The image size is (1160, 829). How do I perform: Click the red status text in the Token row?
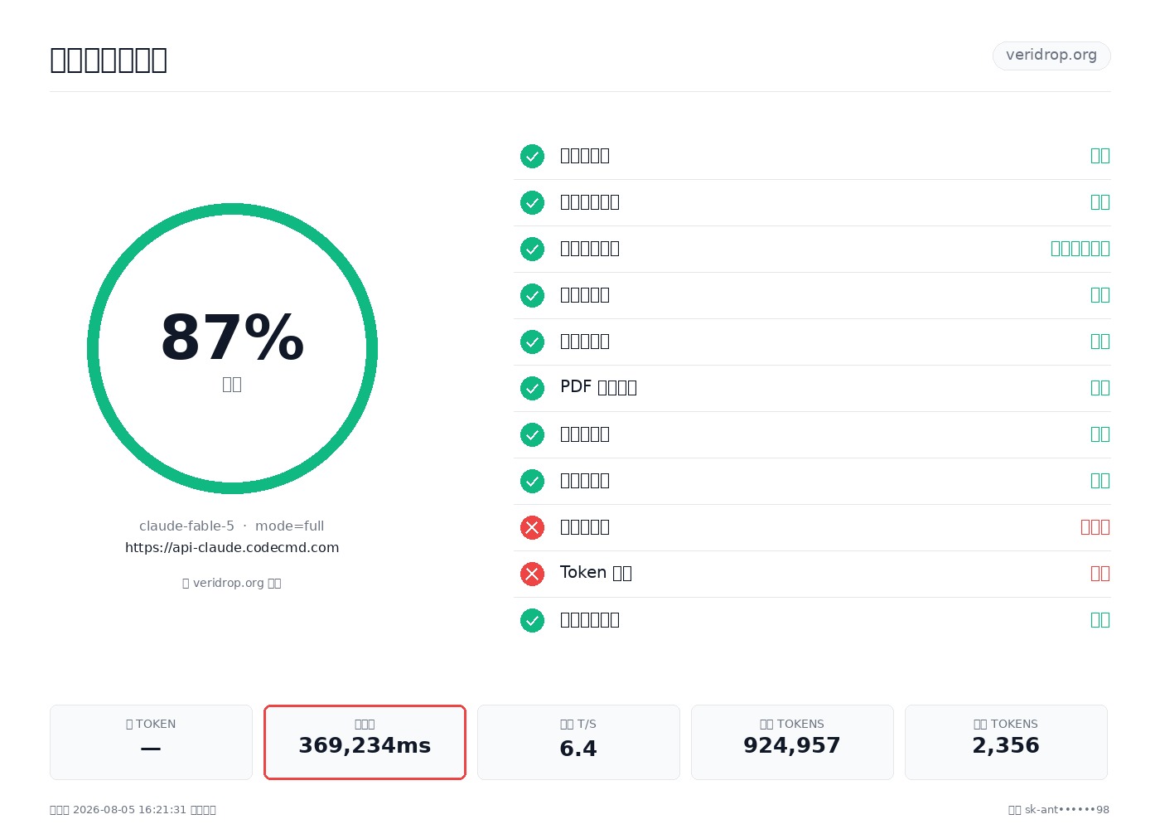click(1100, 574)
